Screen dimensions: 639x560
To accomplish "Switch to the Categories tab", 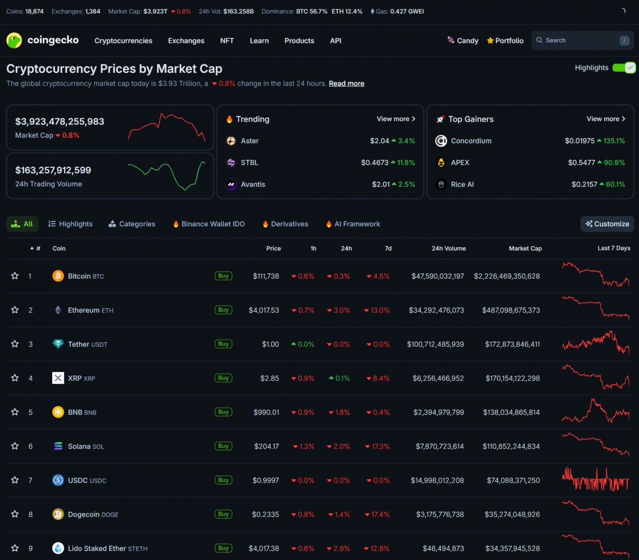I will tap(132, 224).
